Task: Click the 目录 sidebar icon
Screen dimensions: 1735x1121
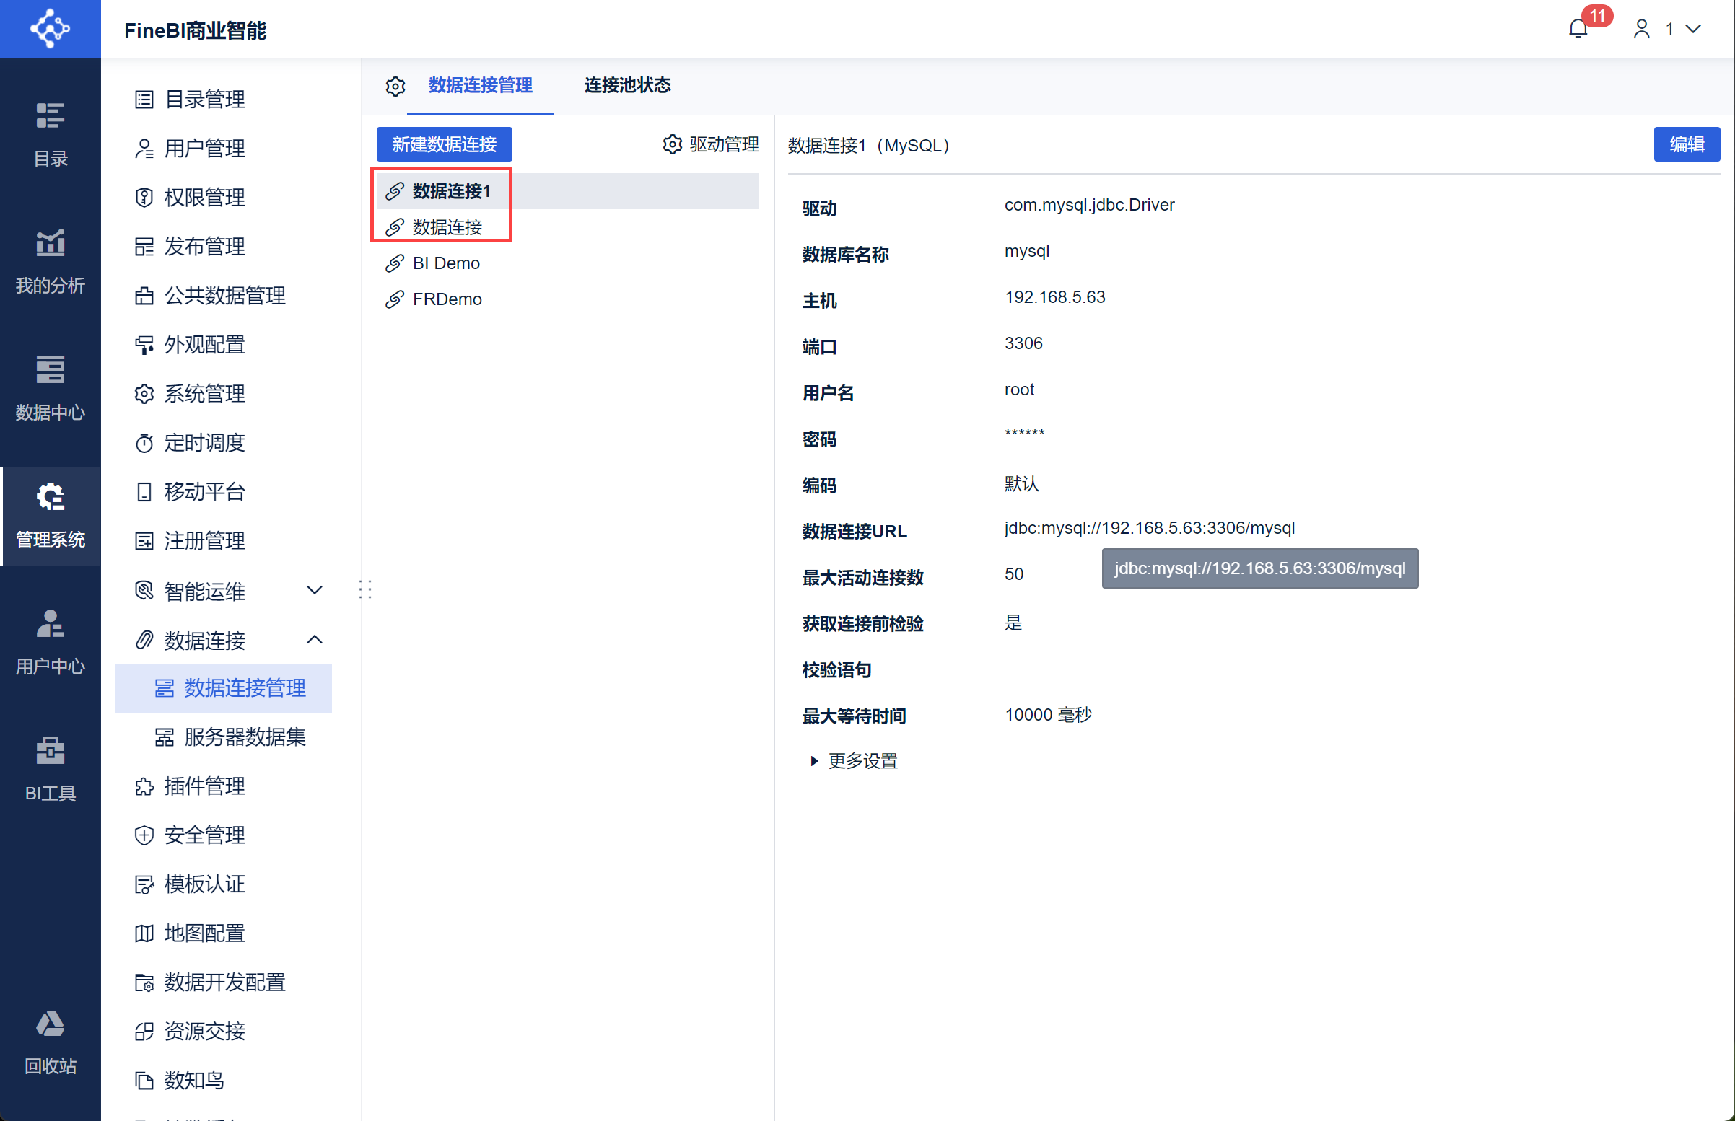Action: click(x=51, y=133)
